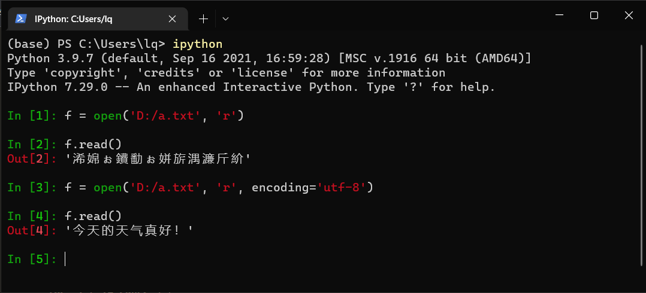The width and height of the screenshot is (646, 293).
Task: Click the garbled Out[2] output string
Action: [x=158, y=160]
